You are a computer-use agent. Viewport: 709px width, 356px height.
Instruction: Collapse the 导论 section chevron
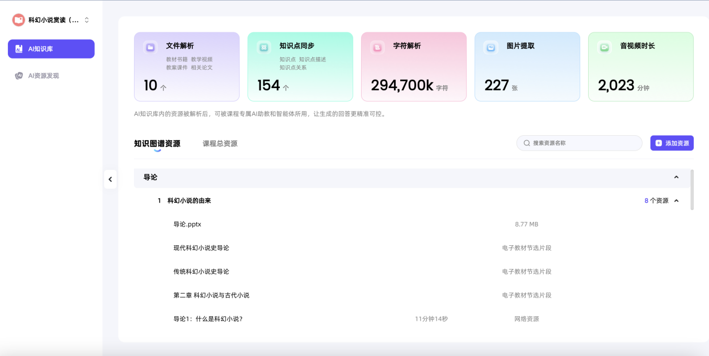(x=676, y=177)
